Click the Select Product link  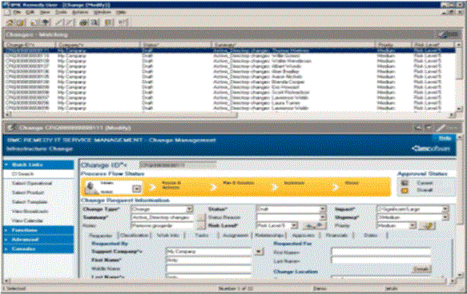tap(27, 193)
